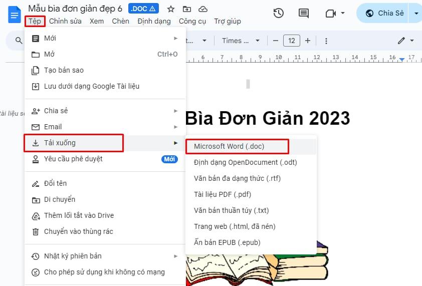
Task: Expand the Email submenu entry
Action: 105,127
